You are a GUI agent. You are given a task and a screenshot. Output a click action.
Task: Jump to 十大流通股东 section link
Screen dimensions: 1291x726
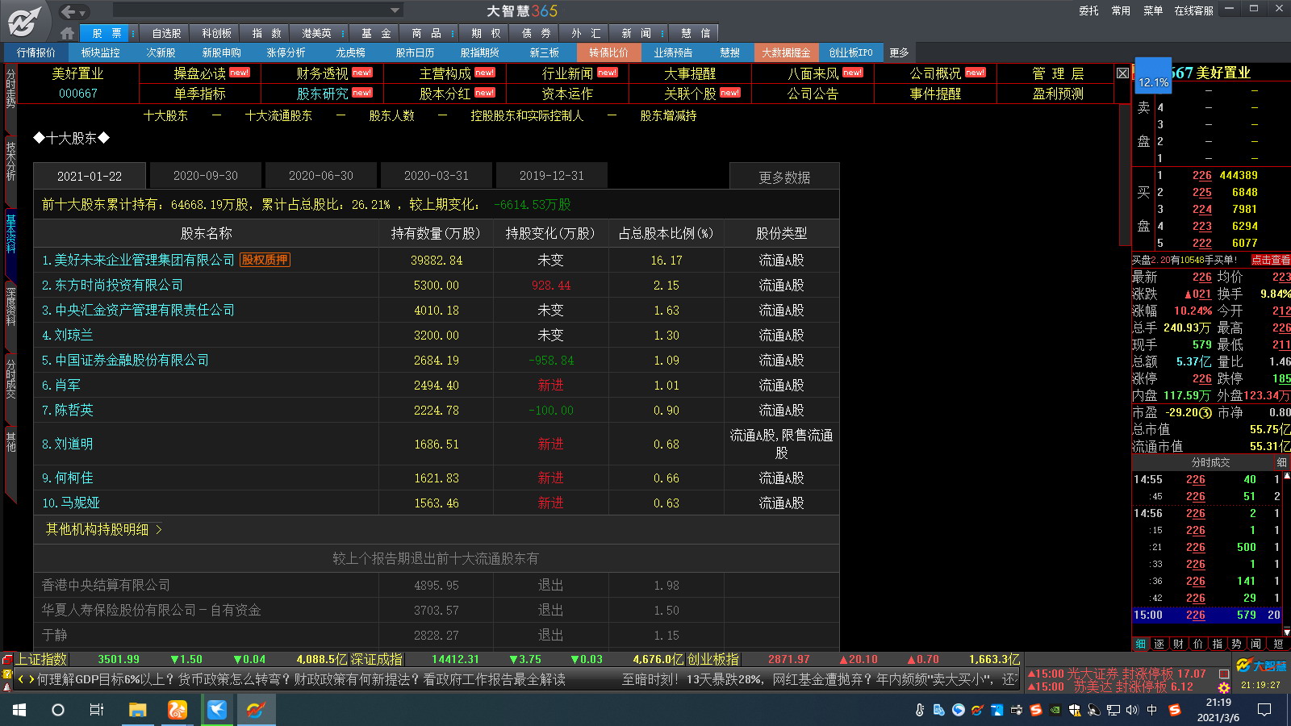(278, 115)
